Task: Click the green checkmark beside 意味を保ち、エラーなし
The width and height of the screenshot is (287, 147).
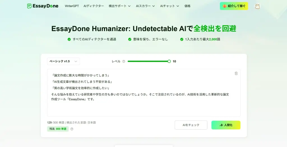Action: (x=130, y=39)
